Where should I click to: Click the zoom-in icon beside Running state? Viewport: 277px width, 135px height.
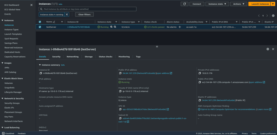coord(111,27)
